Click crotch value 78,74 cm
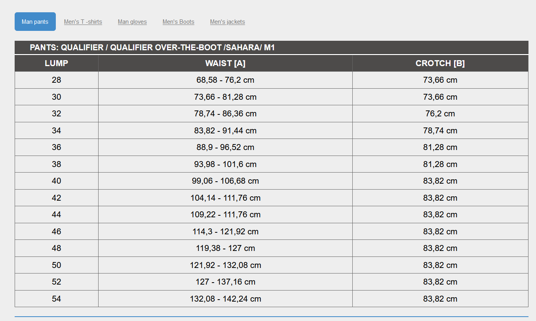The width and height of the screenshot is (536, 321). tap(440, 131)
